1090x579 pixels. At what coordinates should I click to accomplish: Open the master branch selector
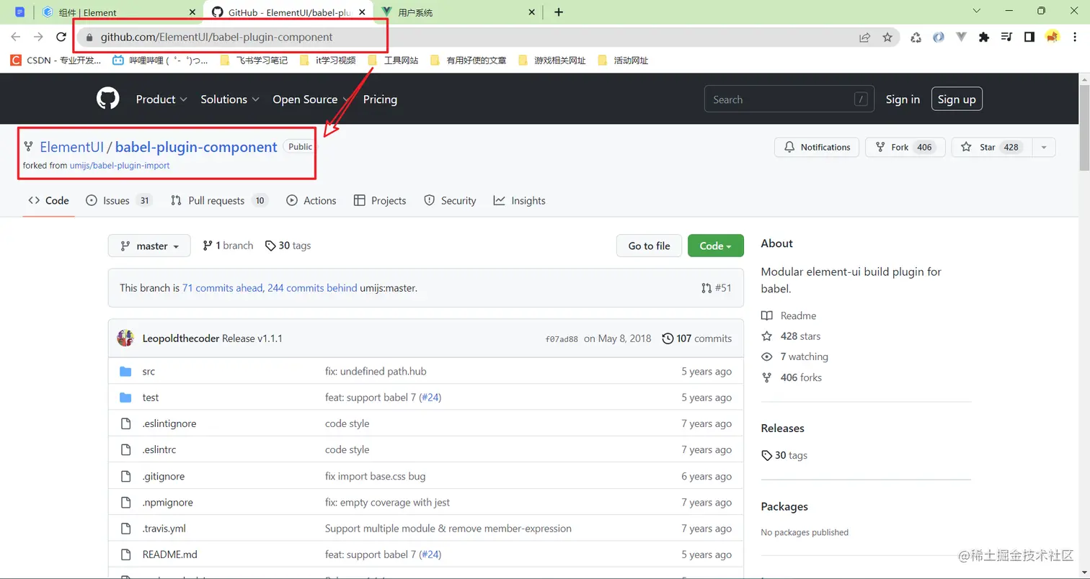pos(149,246)
